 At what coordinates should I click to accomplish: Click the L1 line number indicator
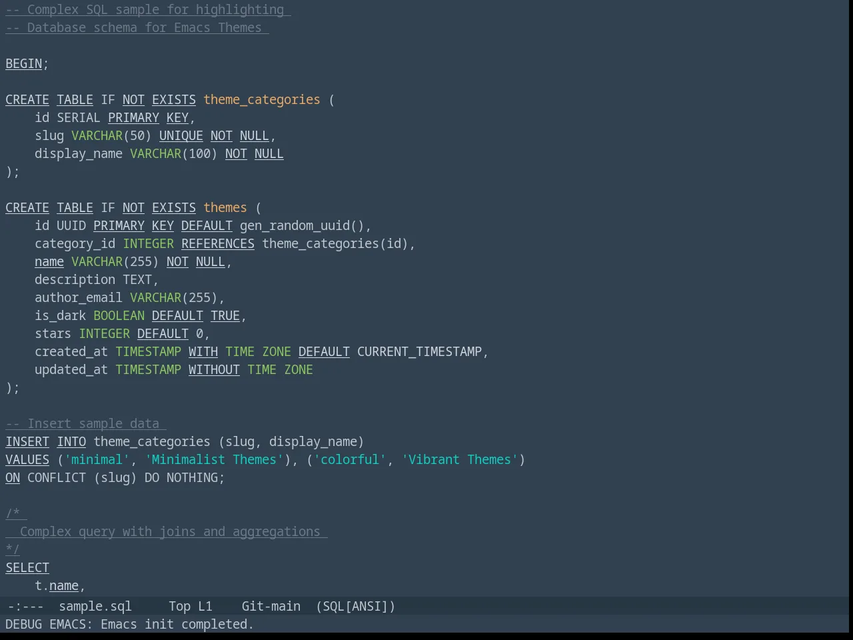[205, 607]
